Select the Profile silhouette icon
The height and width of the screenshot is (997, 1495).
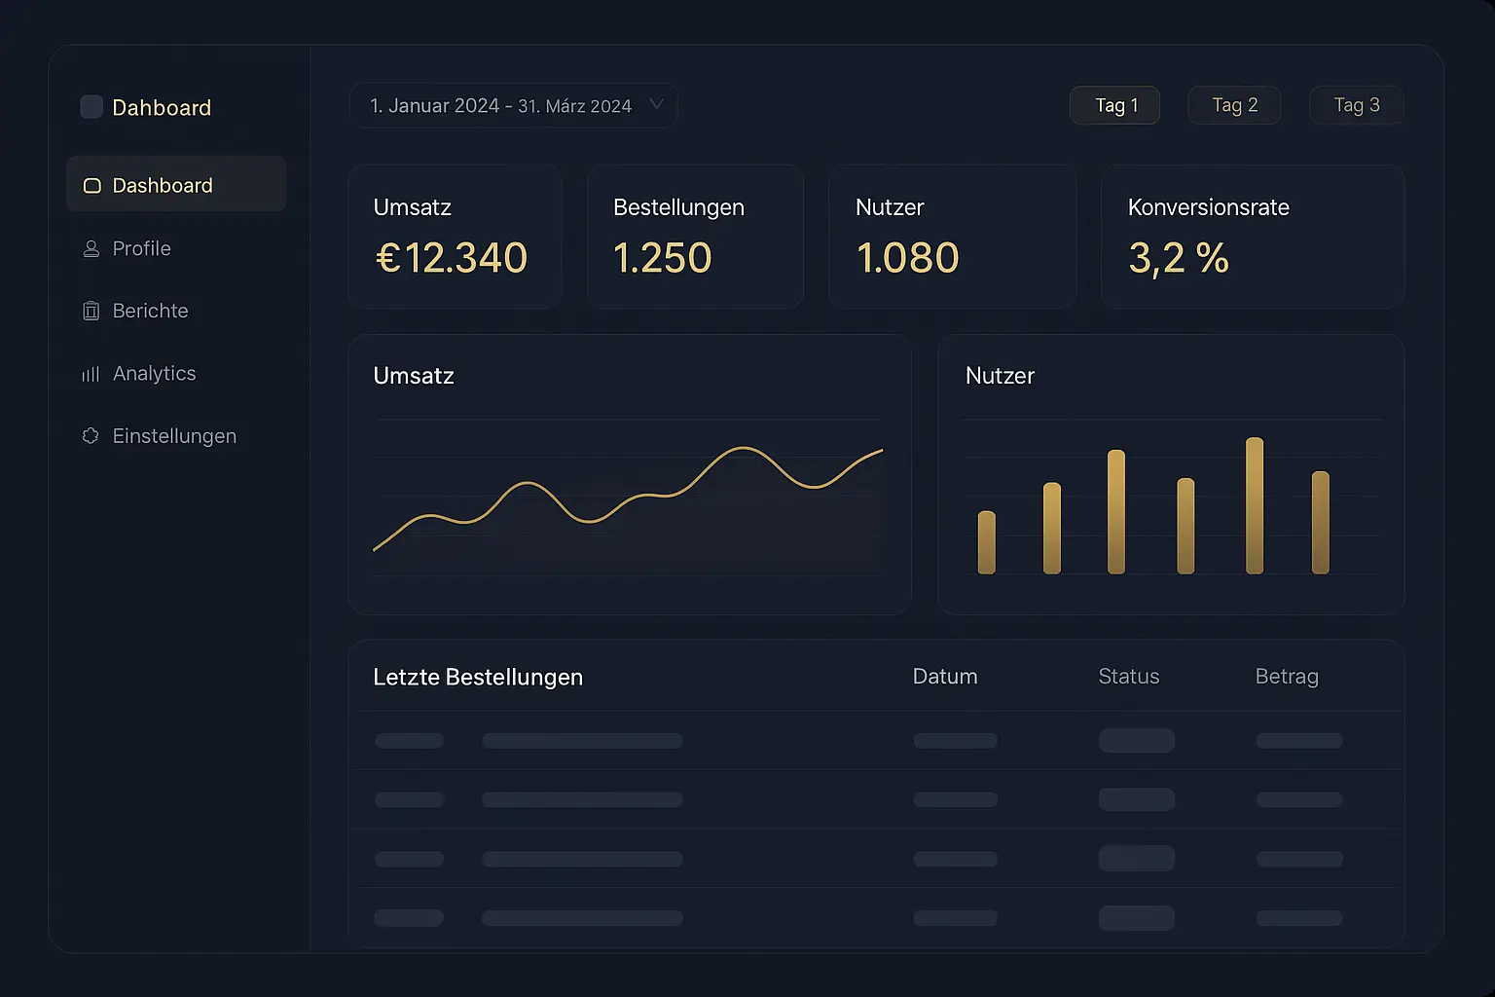click(91, 248)
